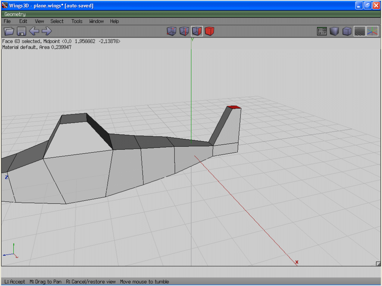This screenshot has height=286, width=382.
Task: Toggle smooth shading preview cube
Action: click(334, 31)
